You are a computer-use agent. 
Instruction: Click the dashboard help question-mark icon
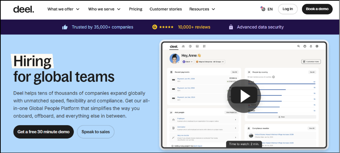tap(305, 46)
